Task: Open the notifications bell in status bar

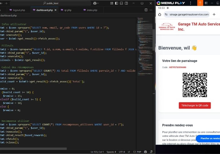Action: [x=151, y=152]
